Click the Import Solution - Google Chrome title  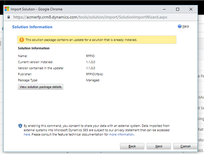point(36,9)
